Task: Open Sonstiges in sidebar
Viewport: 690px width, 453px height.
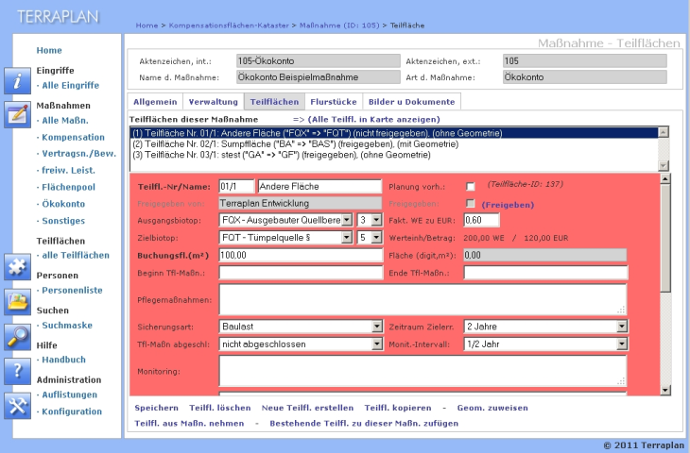Action: click(63, 221)
